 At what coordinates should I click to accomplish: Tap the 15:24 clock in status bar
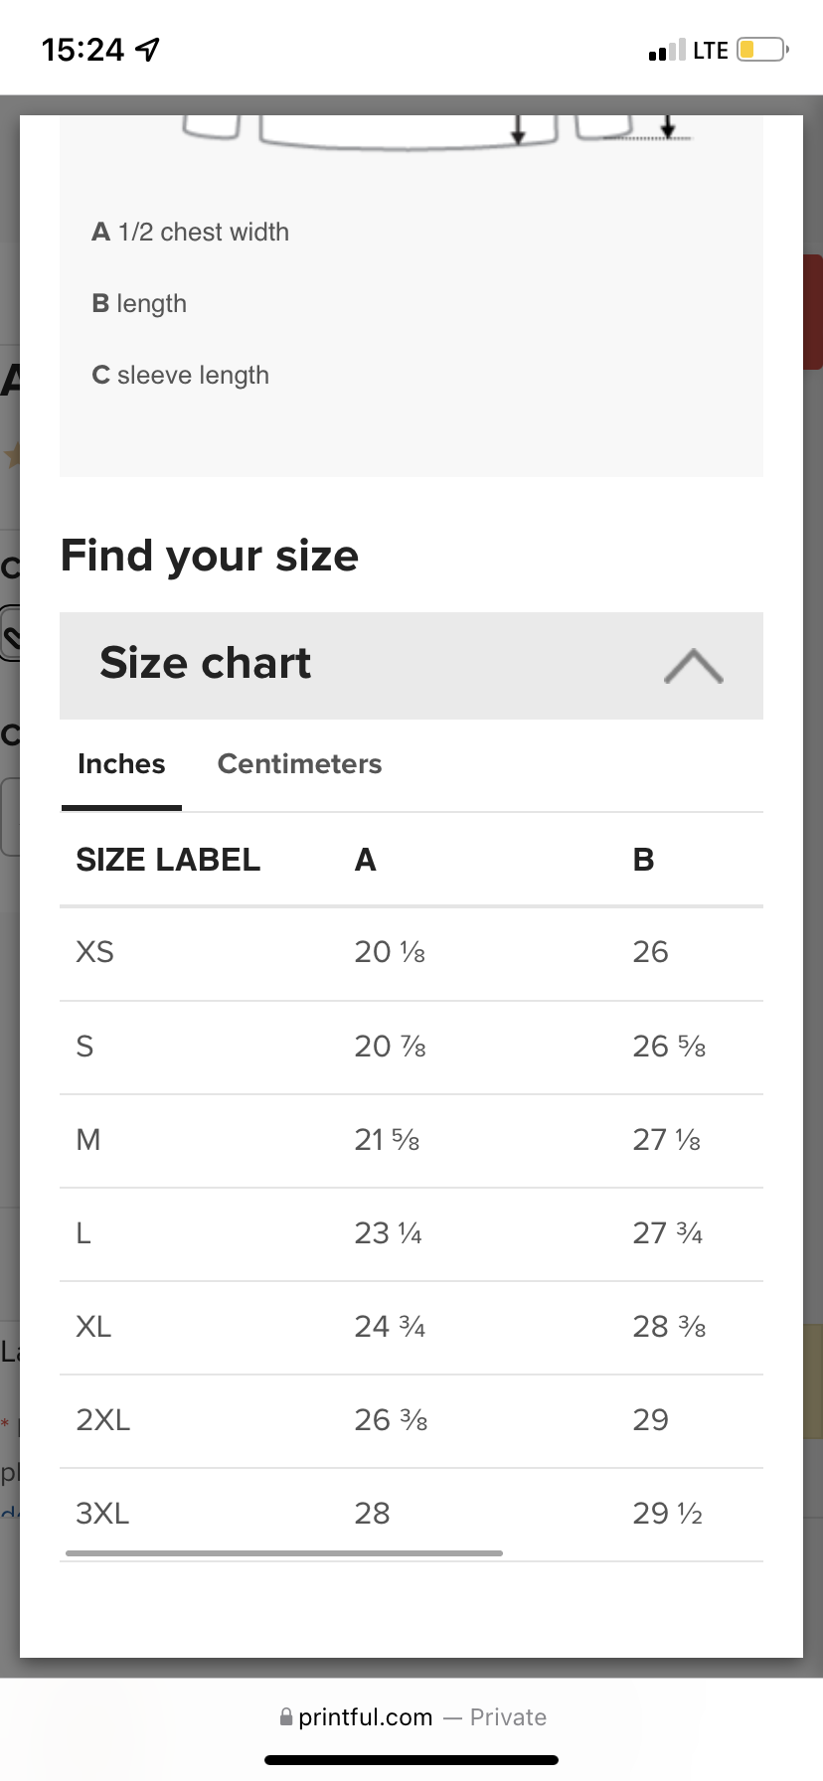83,50
